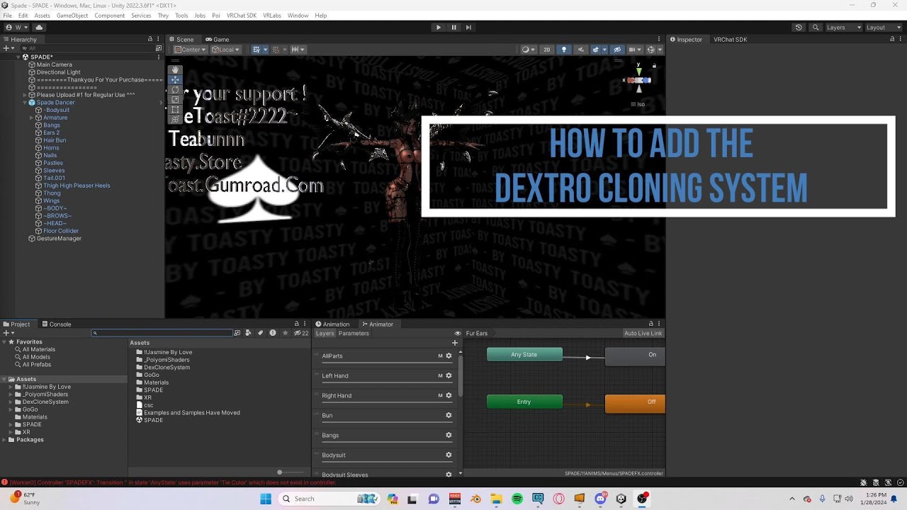
Task: Toggle Scene effects (skybox/fog) button
Action: pos(597,50)
